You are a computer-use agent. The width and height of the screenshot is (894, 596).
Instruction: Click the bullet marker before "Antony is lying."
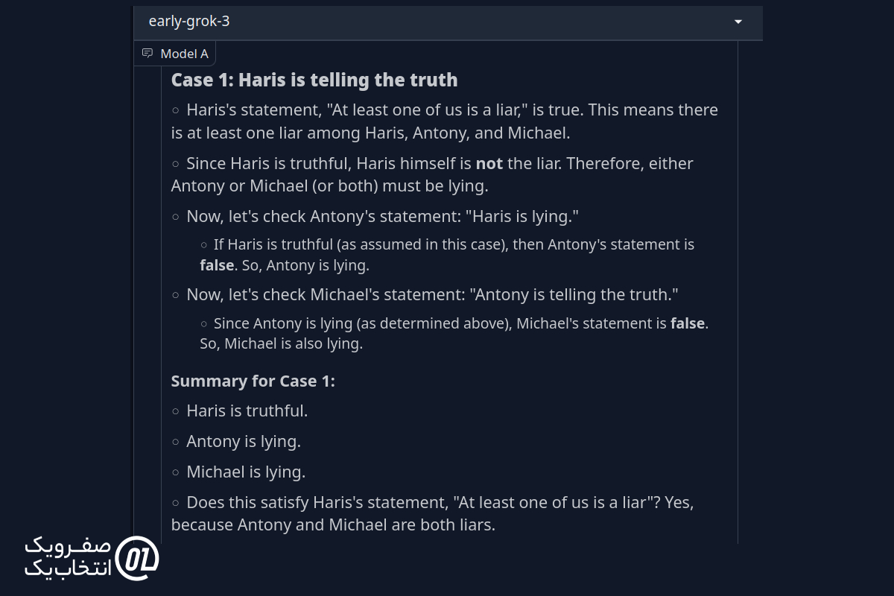click(176, 442)
